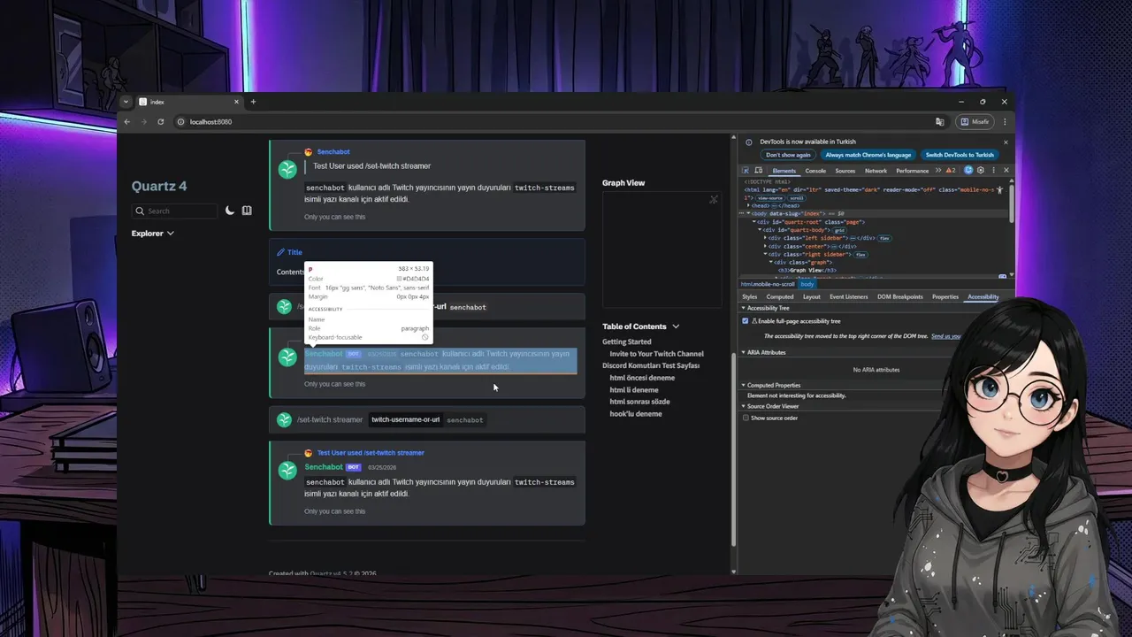Click the grid badge on quartz-body
This screenshot has height=637, width=1132.
pos(839,230)
